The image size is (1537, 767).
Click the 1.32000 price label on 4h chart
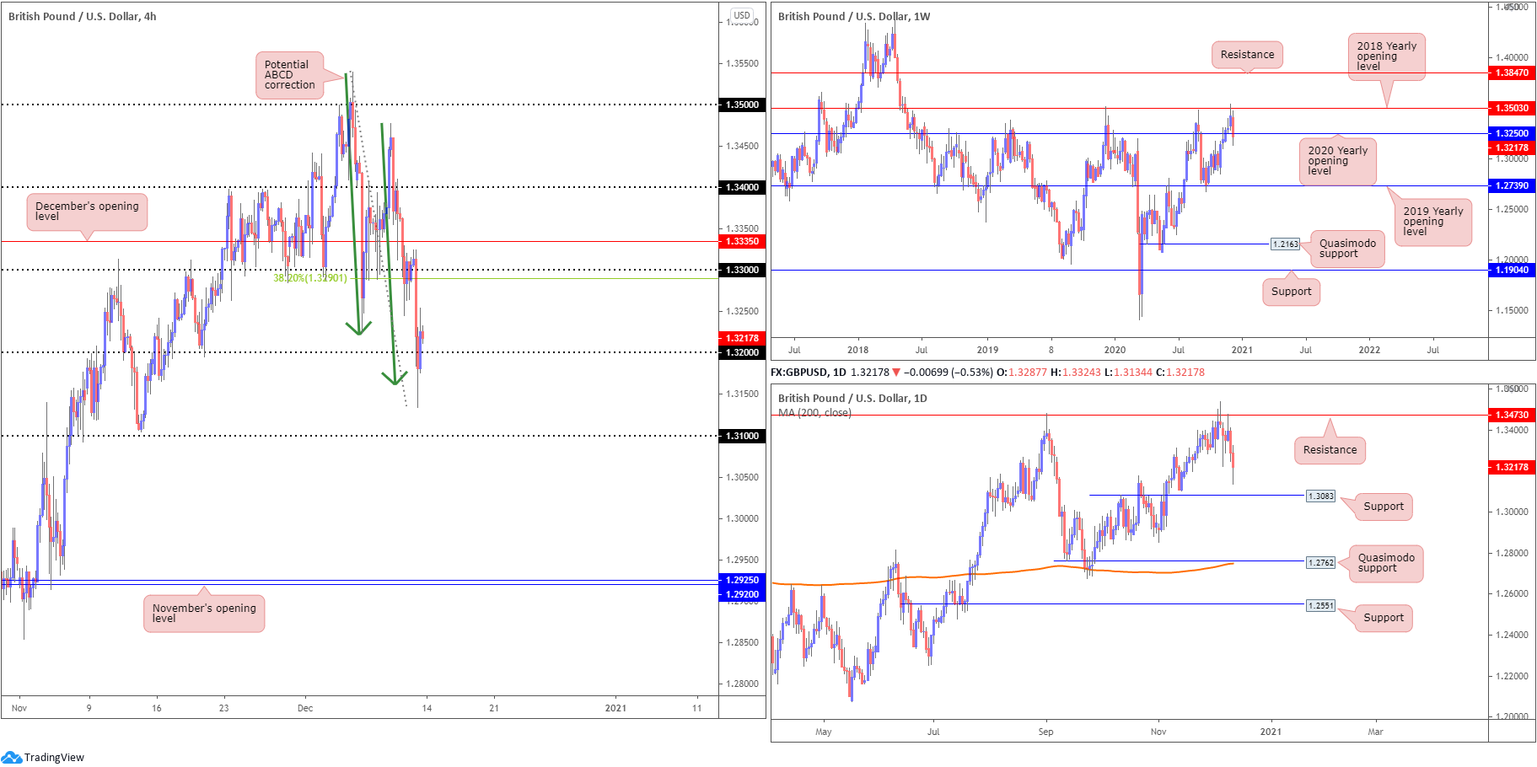point(742,352)
